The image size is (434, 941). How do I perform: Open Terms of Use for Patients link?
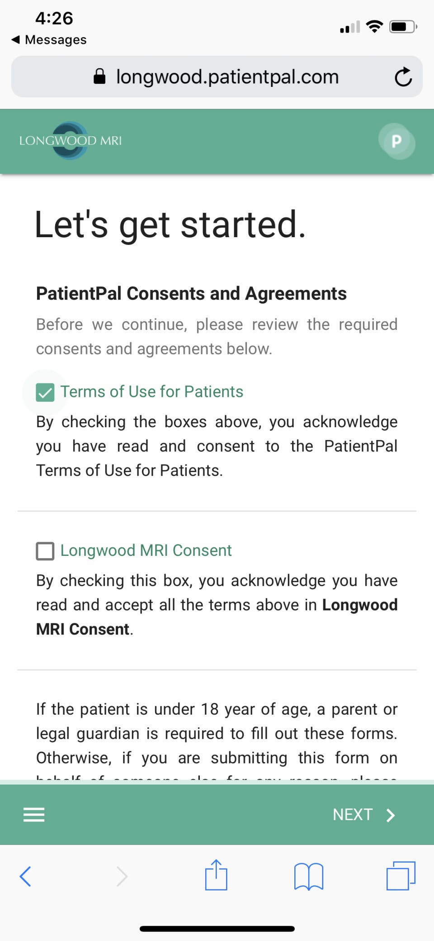click(152, 392)
